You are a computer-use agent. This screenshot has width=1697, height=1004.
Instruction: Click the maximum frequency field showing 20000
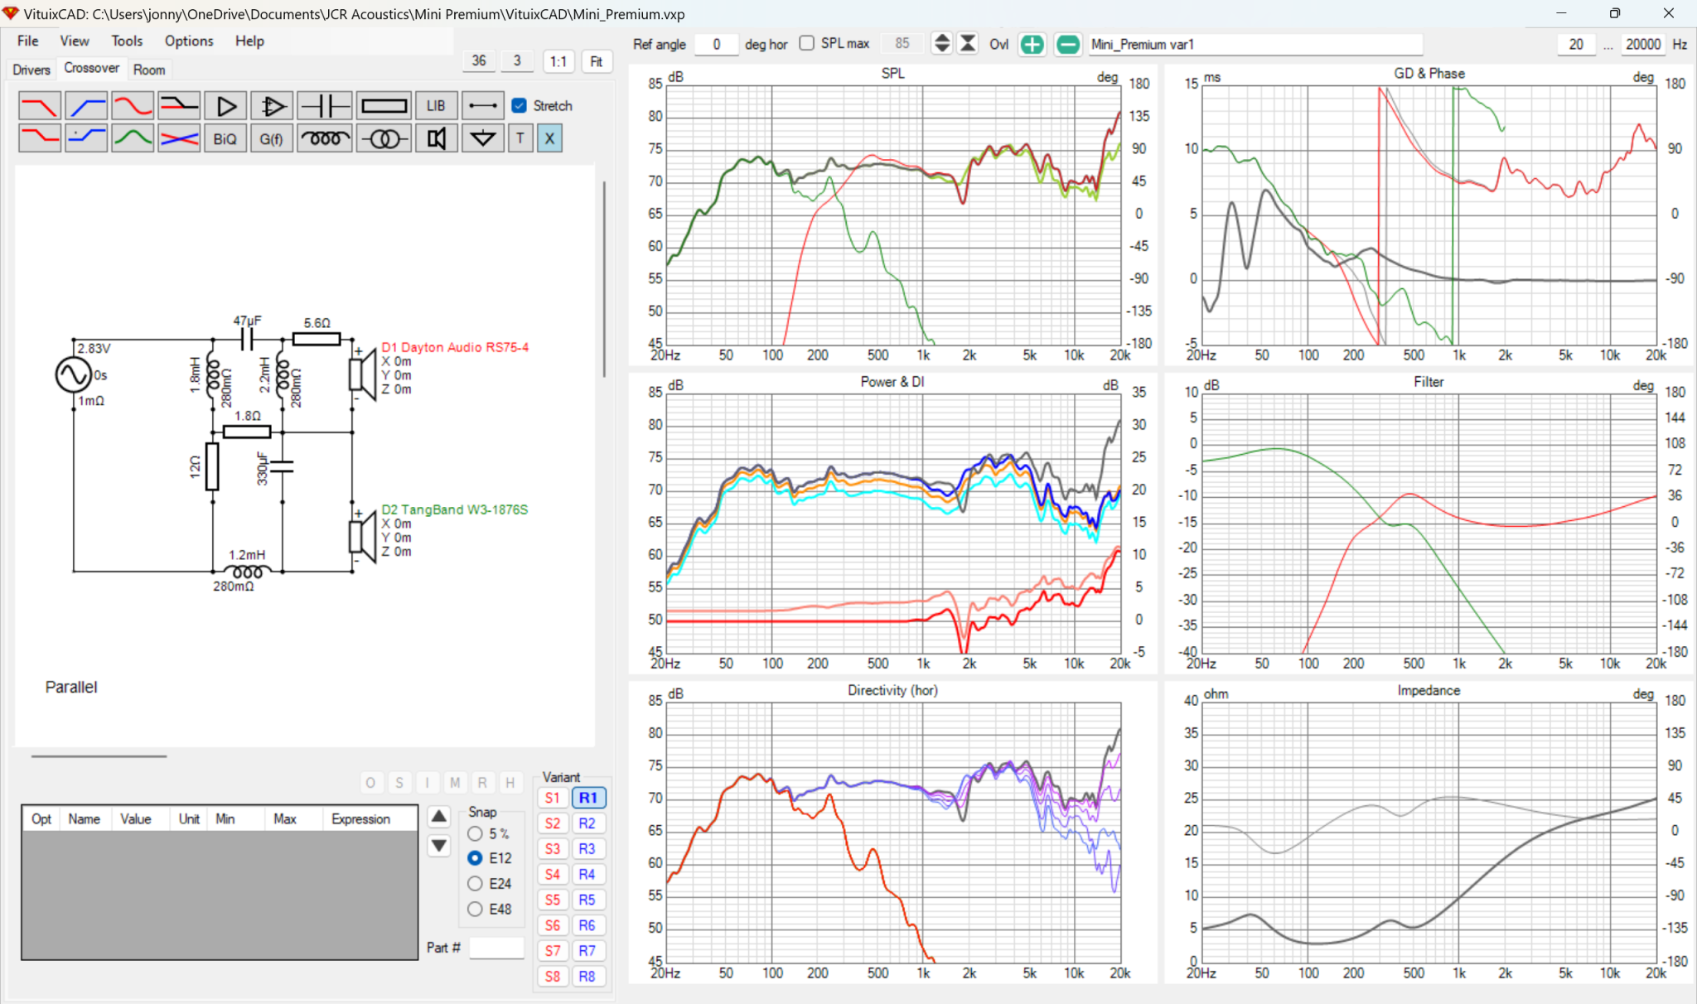pyautogui.click(x=1643, y=44)
